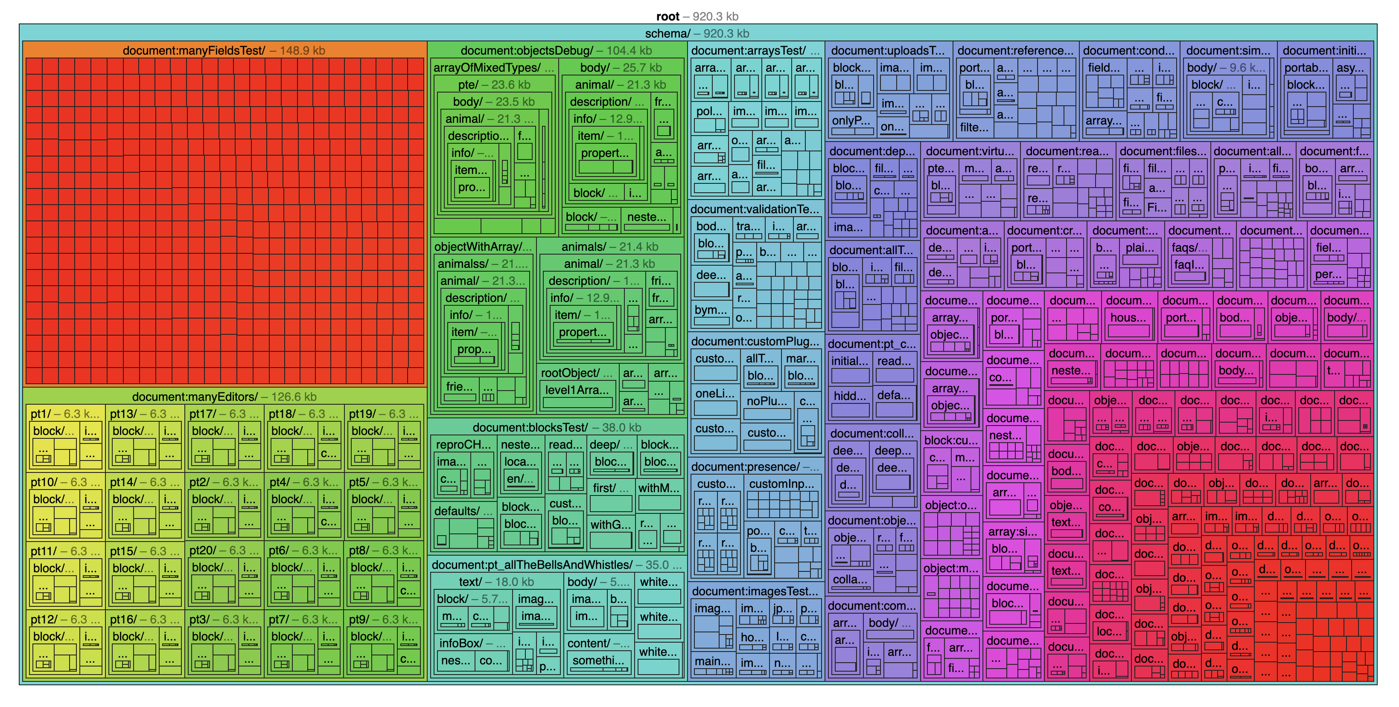Screen dimensions: 1399x707
Task: Open document:validationTe... header
Action: [x=755, y=209]
